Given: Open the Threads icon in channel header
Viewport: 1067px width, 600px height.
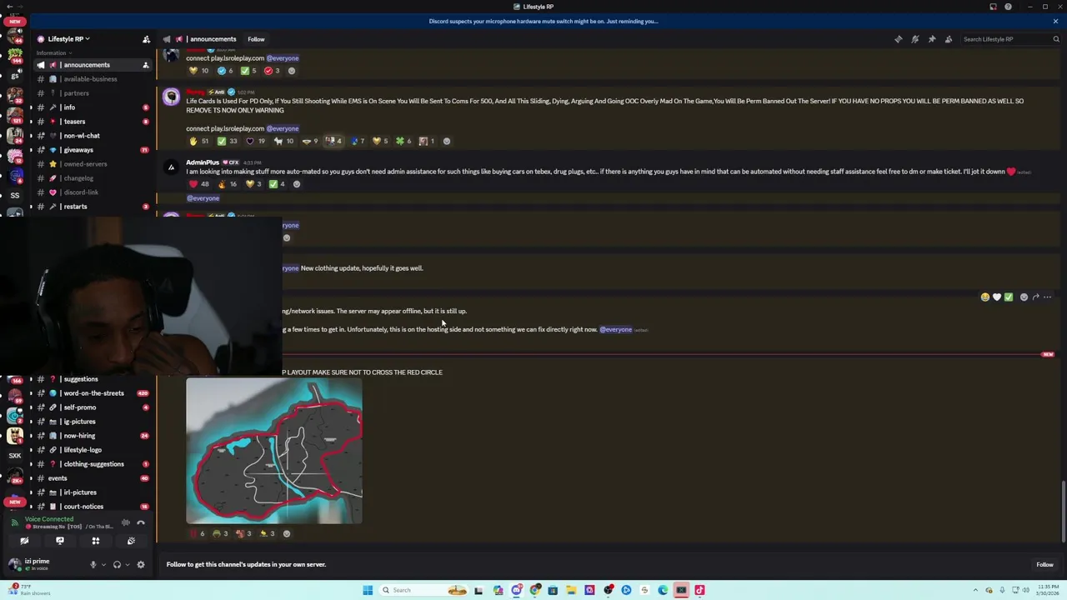Looking at the screenshot, I should pyautogui.click(x=899, y=39).
